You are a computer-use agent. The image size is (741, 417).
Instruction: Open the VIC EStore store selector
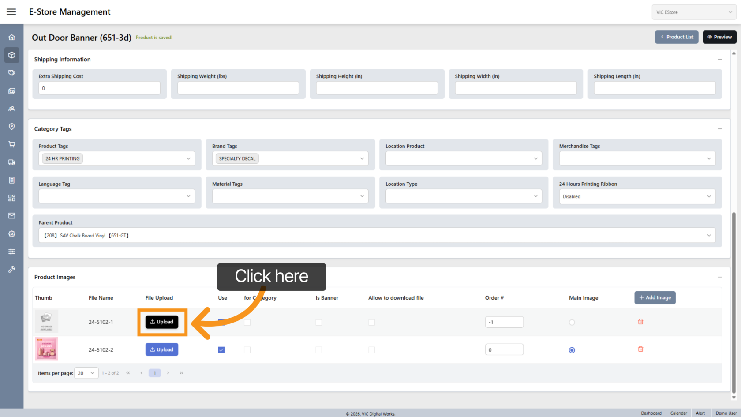click(693, 12)
